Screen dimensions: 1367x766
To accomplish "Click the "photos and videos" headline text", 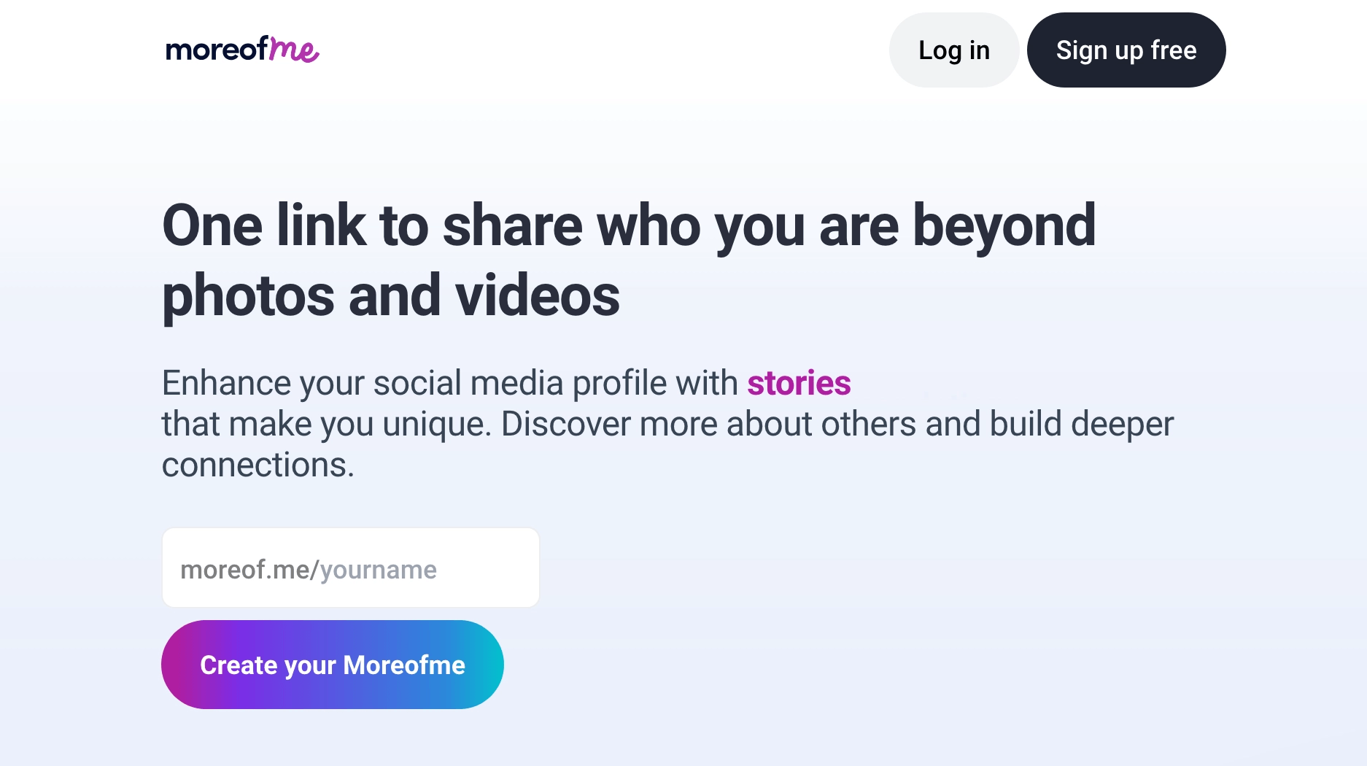I will tap(391, 296).
